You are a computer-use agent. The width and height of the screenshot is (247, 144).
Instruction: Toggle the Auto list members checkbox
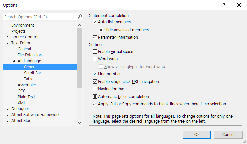[x=95, y=22]
